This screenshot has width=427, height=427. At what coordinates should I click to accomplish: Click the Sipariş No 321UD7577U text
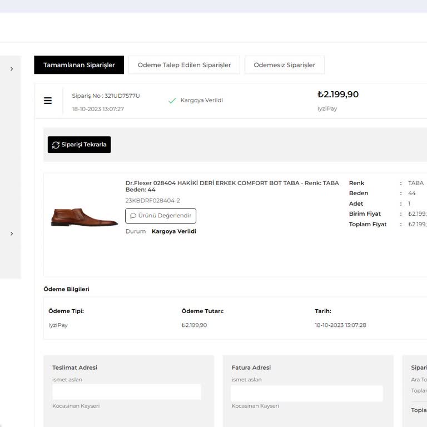(x=106, y=96)
